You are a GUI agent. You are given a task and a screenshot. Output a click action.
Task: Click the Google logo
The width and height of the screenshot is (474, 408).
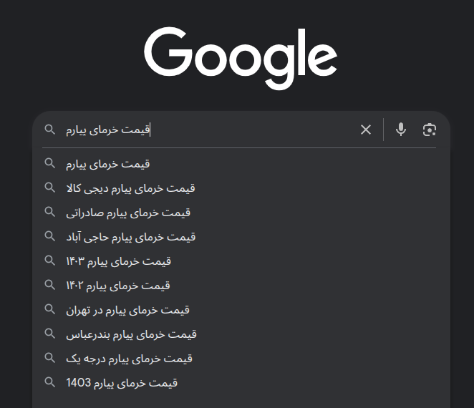click(241, 58)
